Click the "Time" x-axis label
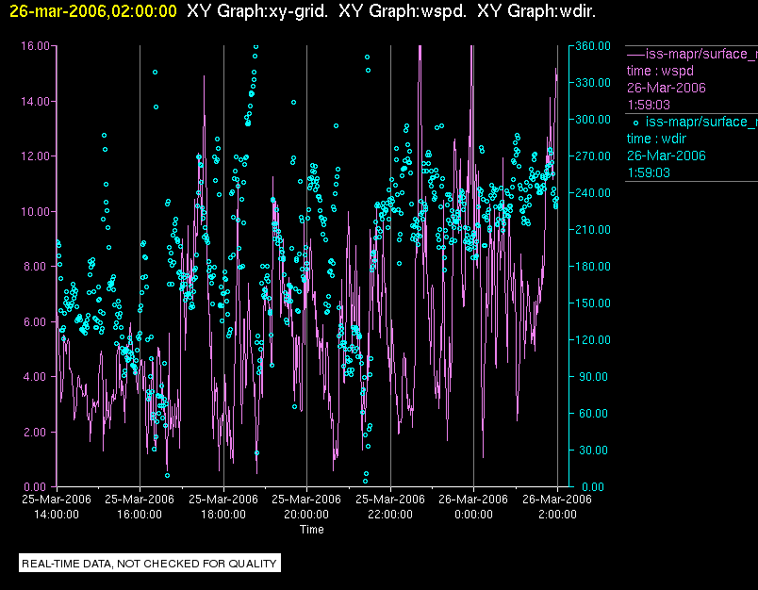 point(311,530)
